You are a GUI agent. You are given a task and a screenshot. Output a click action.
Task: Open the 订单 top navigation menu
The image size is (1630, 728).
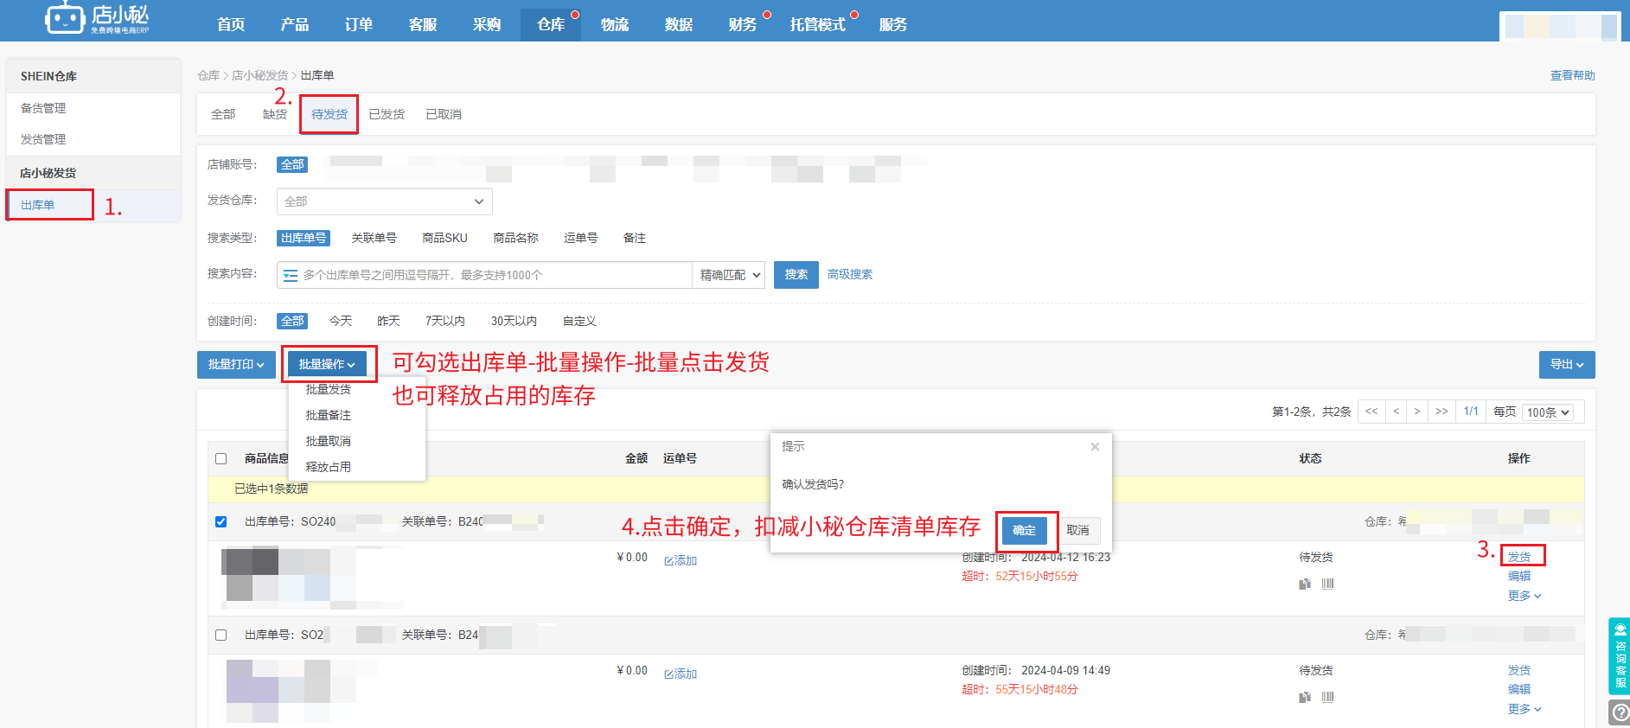(359, 24)
